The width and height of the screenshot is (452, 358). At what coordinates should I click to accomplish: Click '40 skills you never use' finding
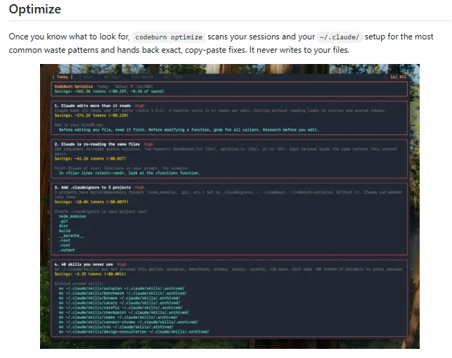(84, 264)
